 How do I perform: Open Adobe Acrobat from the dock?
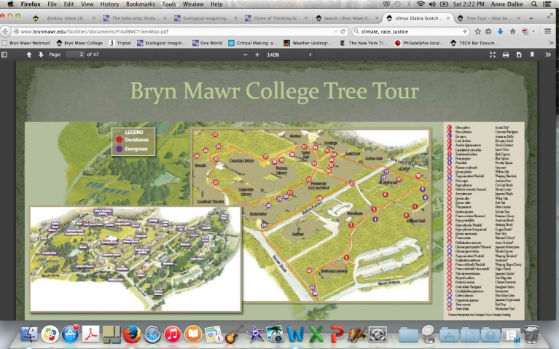[90, 334]
